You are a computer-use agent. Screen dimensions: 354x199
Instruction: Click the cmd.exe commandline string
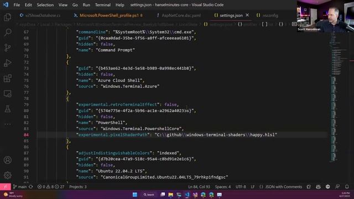154,32
